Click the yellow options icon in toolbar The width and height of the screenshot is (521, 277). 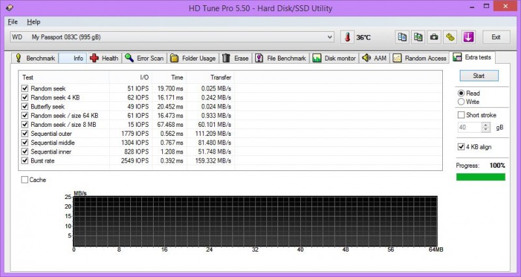450,37
